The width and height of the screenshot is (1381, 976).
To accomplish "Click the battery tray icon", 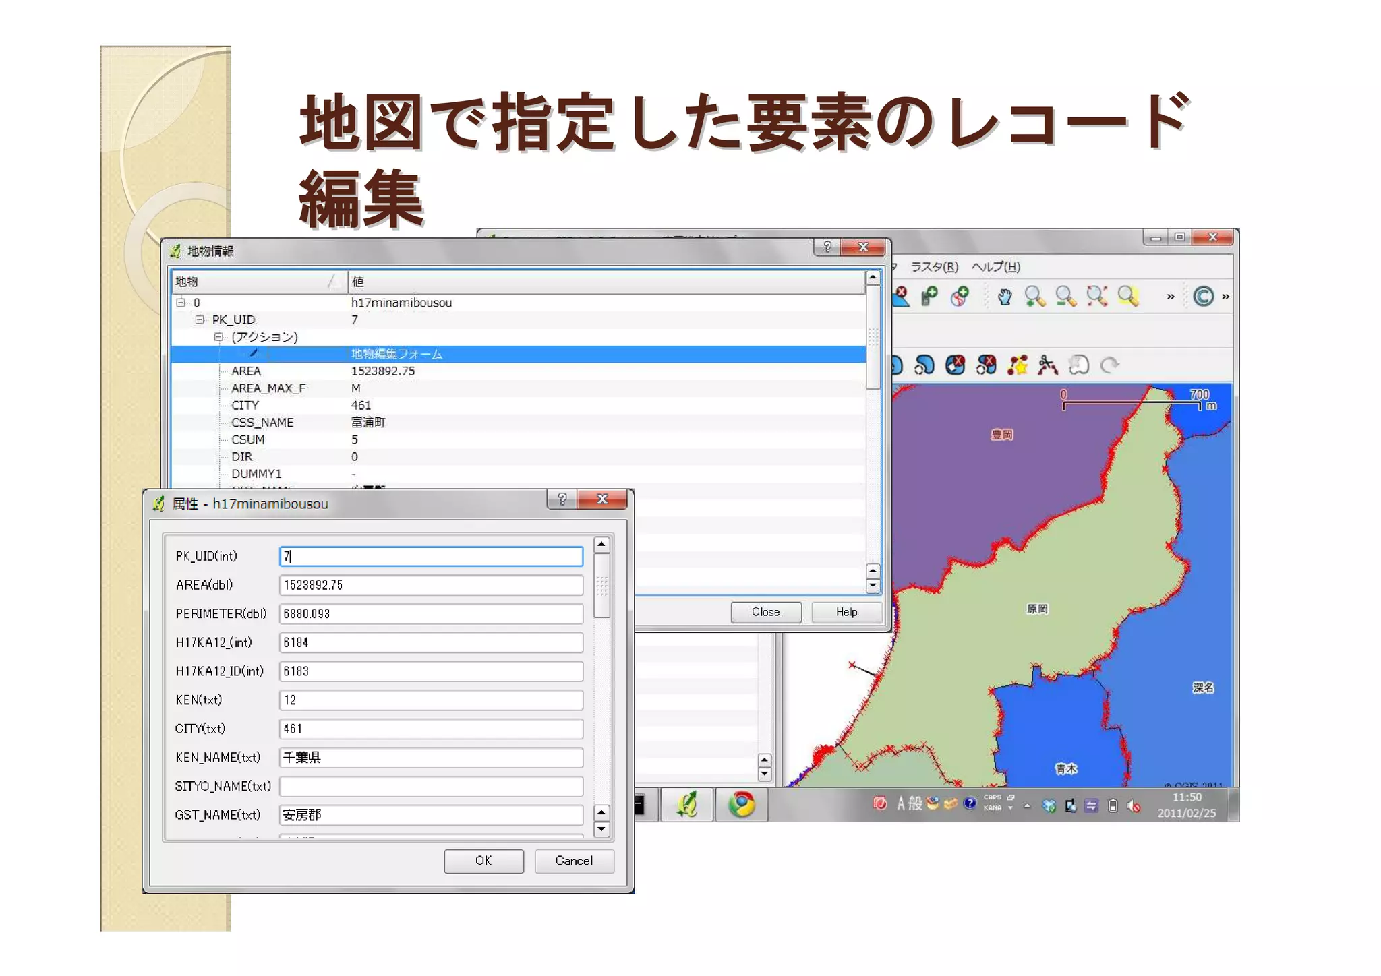I will pos(1113,805).
